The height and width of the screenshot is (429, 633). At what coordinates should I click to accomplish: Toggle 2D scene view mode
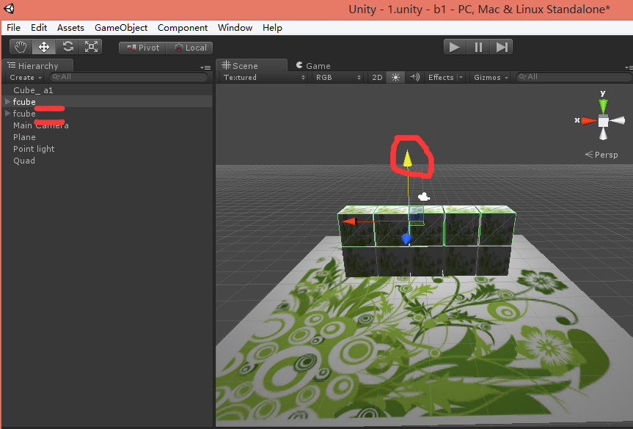click(377, 77)
